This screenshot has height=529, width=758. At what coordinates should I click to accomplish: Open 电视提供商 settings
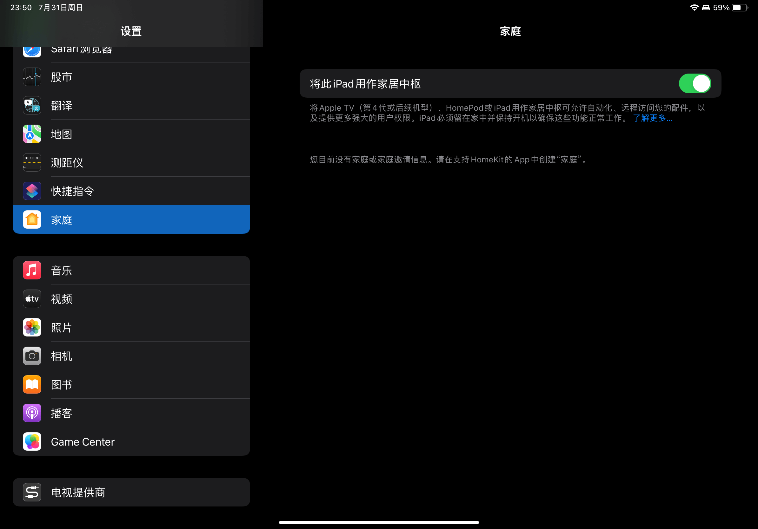(131, 492)
